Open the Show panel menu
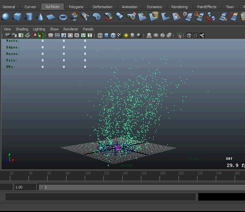 coord(54,29)
